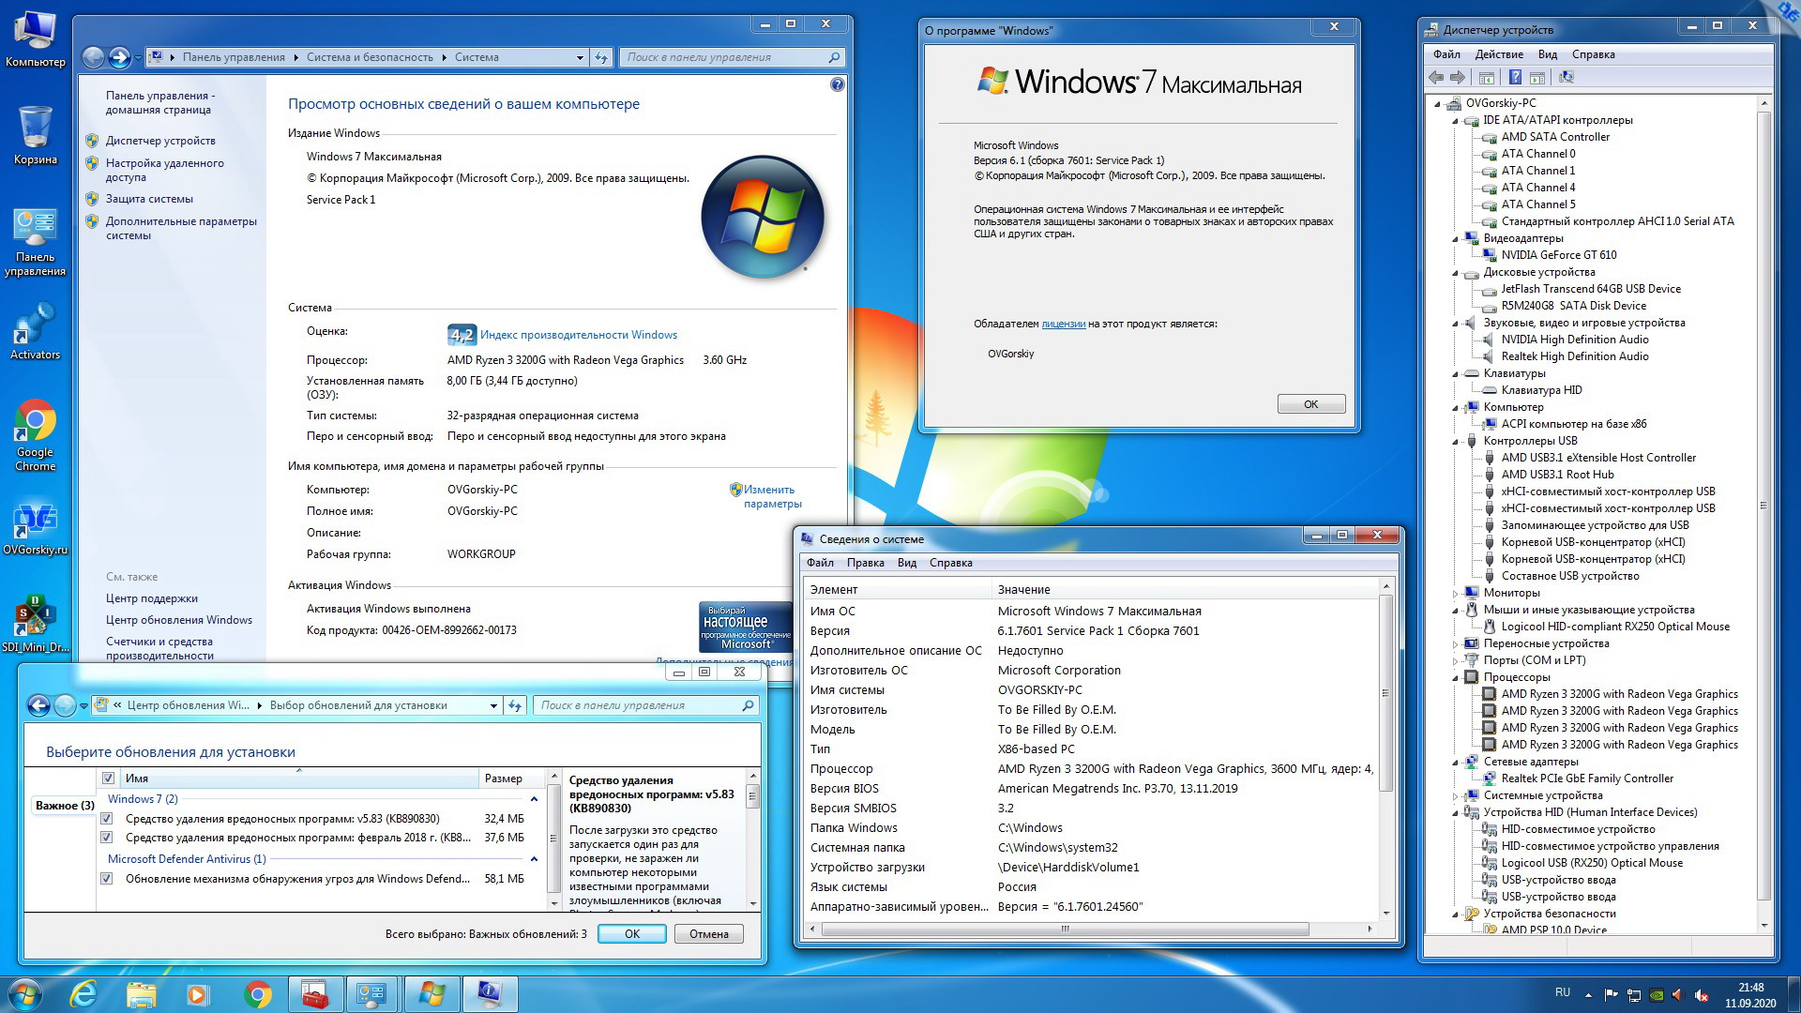Click help question mark in System window
The height and width of the screenshot is (1013, 1801).
838,84
